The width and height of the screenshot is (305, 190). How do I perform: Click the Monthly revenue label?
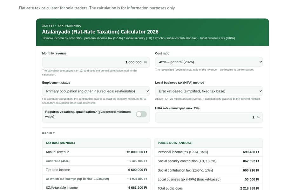click(54, 53)
